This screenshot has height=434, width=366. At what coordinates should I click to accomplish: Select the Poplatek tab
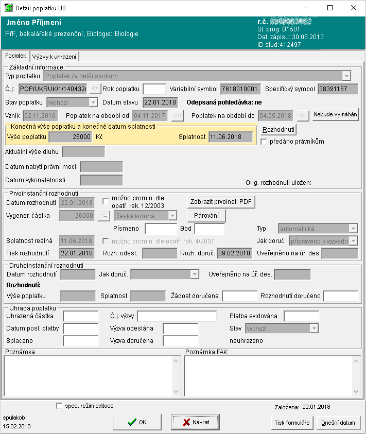[15, 56]
